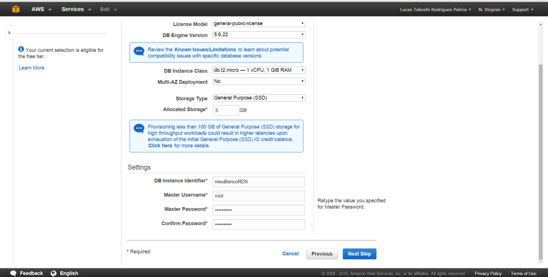Click the Cancel link
The image size is (548, 277).
pos(290,254)
